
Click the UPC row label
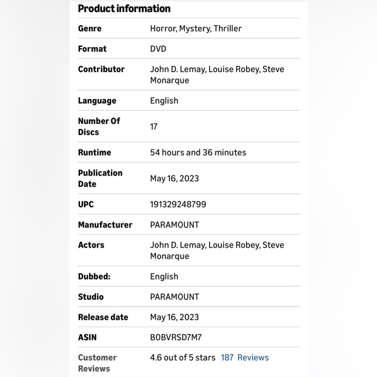(x=86, y=204)
